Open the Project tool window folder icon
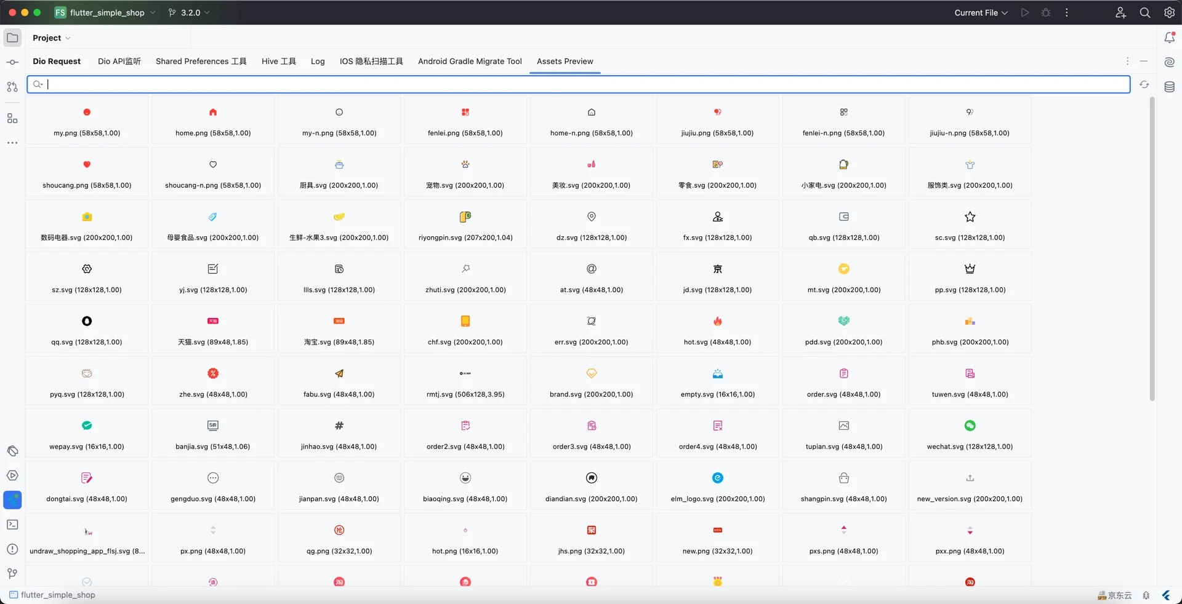1182x604 pixels. [12, 38]
